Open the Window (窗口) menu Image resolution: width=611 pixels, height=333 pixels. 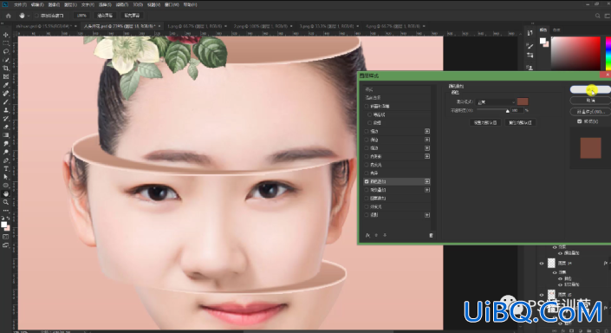click(172, 4)
